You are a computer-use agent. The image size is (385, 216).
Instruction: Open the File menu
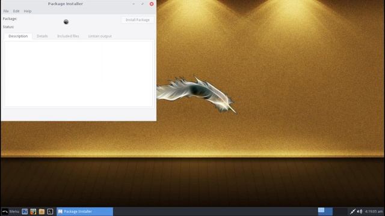(x=6, y=11)
